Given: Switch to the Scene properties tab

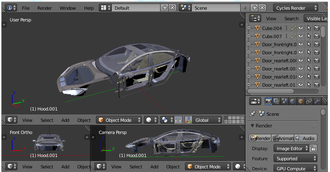Looking at the screenshot, I should [284, 102].
